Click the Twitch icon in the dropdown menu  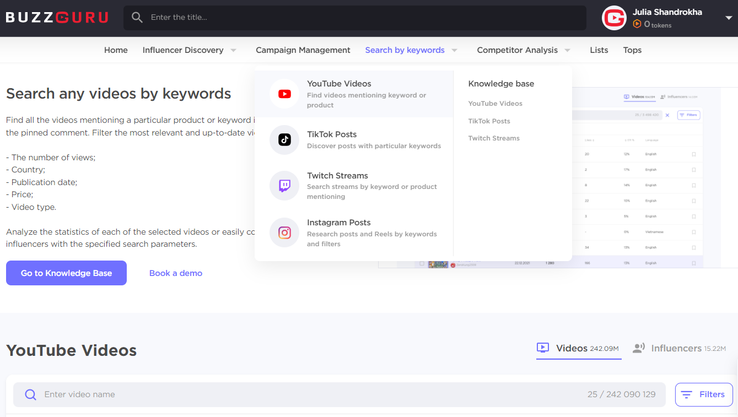tap(284, 186)
